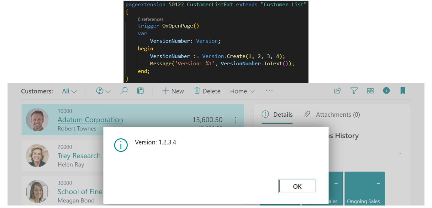Click OK to dismiss the Version dialog

point(297,186)
